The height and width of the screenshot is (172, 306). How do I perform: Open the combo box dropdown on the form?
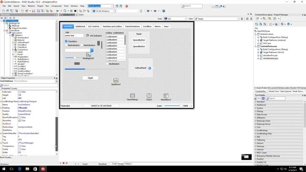92,50
